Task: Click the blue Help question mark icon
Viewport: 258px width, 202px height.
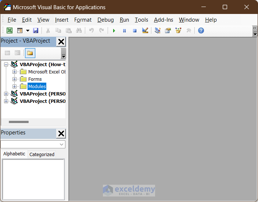Action: coord(201,30)
